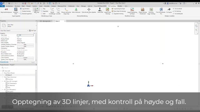Open the Systems ribbon tab
The width and height of the screenshot is (200, 112).
[35, 6]
